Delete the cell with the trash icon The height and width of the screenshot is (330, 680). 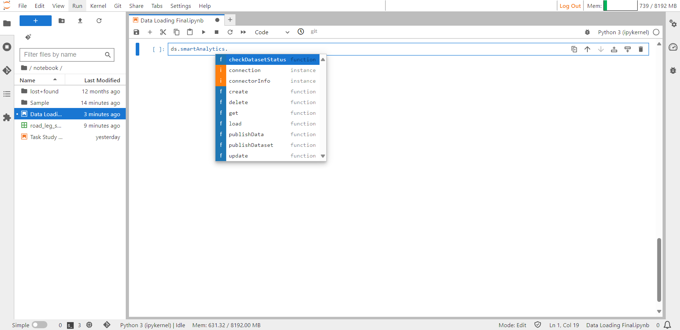[x=641, y=49]
